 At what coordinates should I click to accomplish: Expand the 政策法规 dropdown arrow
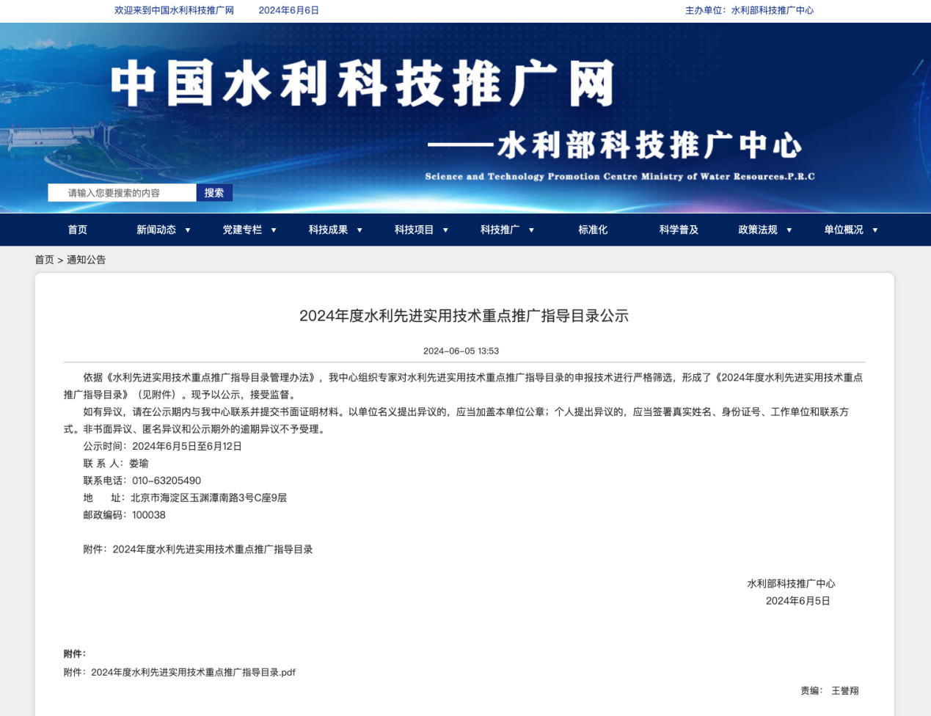pyautogui.click(x=789, y=230)
